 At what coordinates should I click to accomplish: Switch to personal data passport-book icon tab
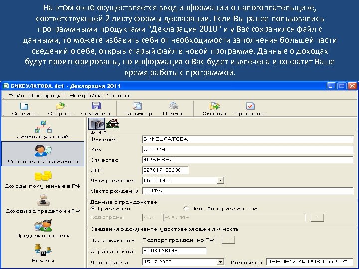(96, 124)
